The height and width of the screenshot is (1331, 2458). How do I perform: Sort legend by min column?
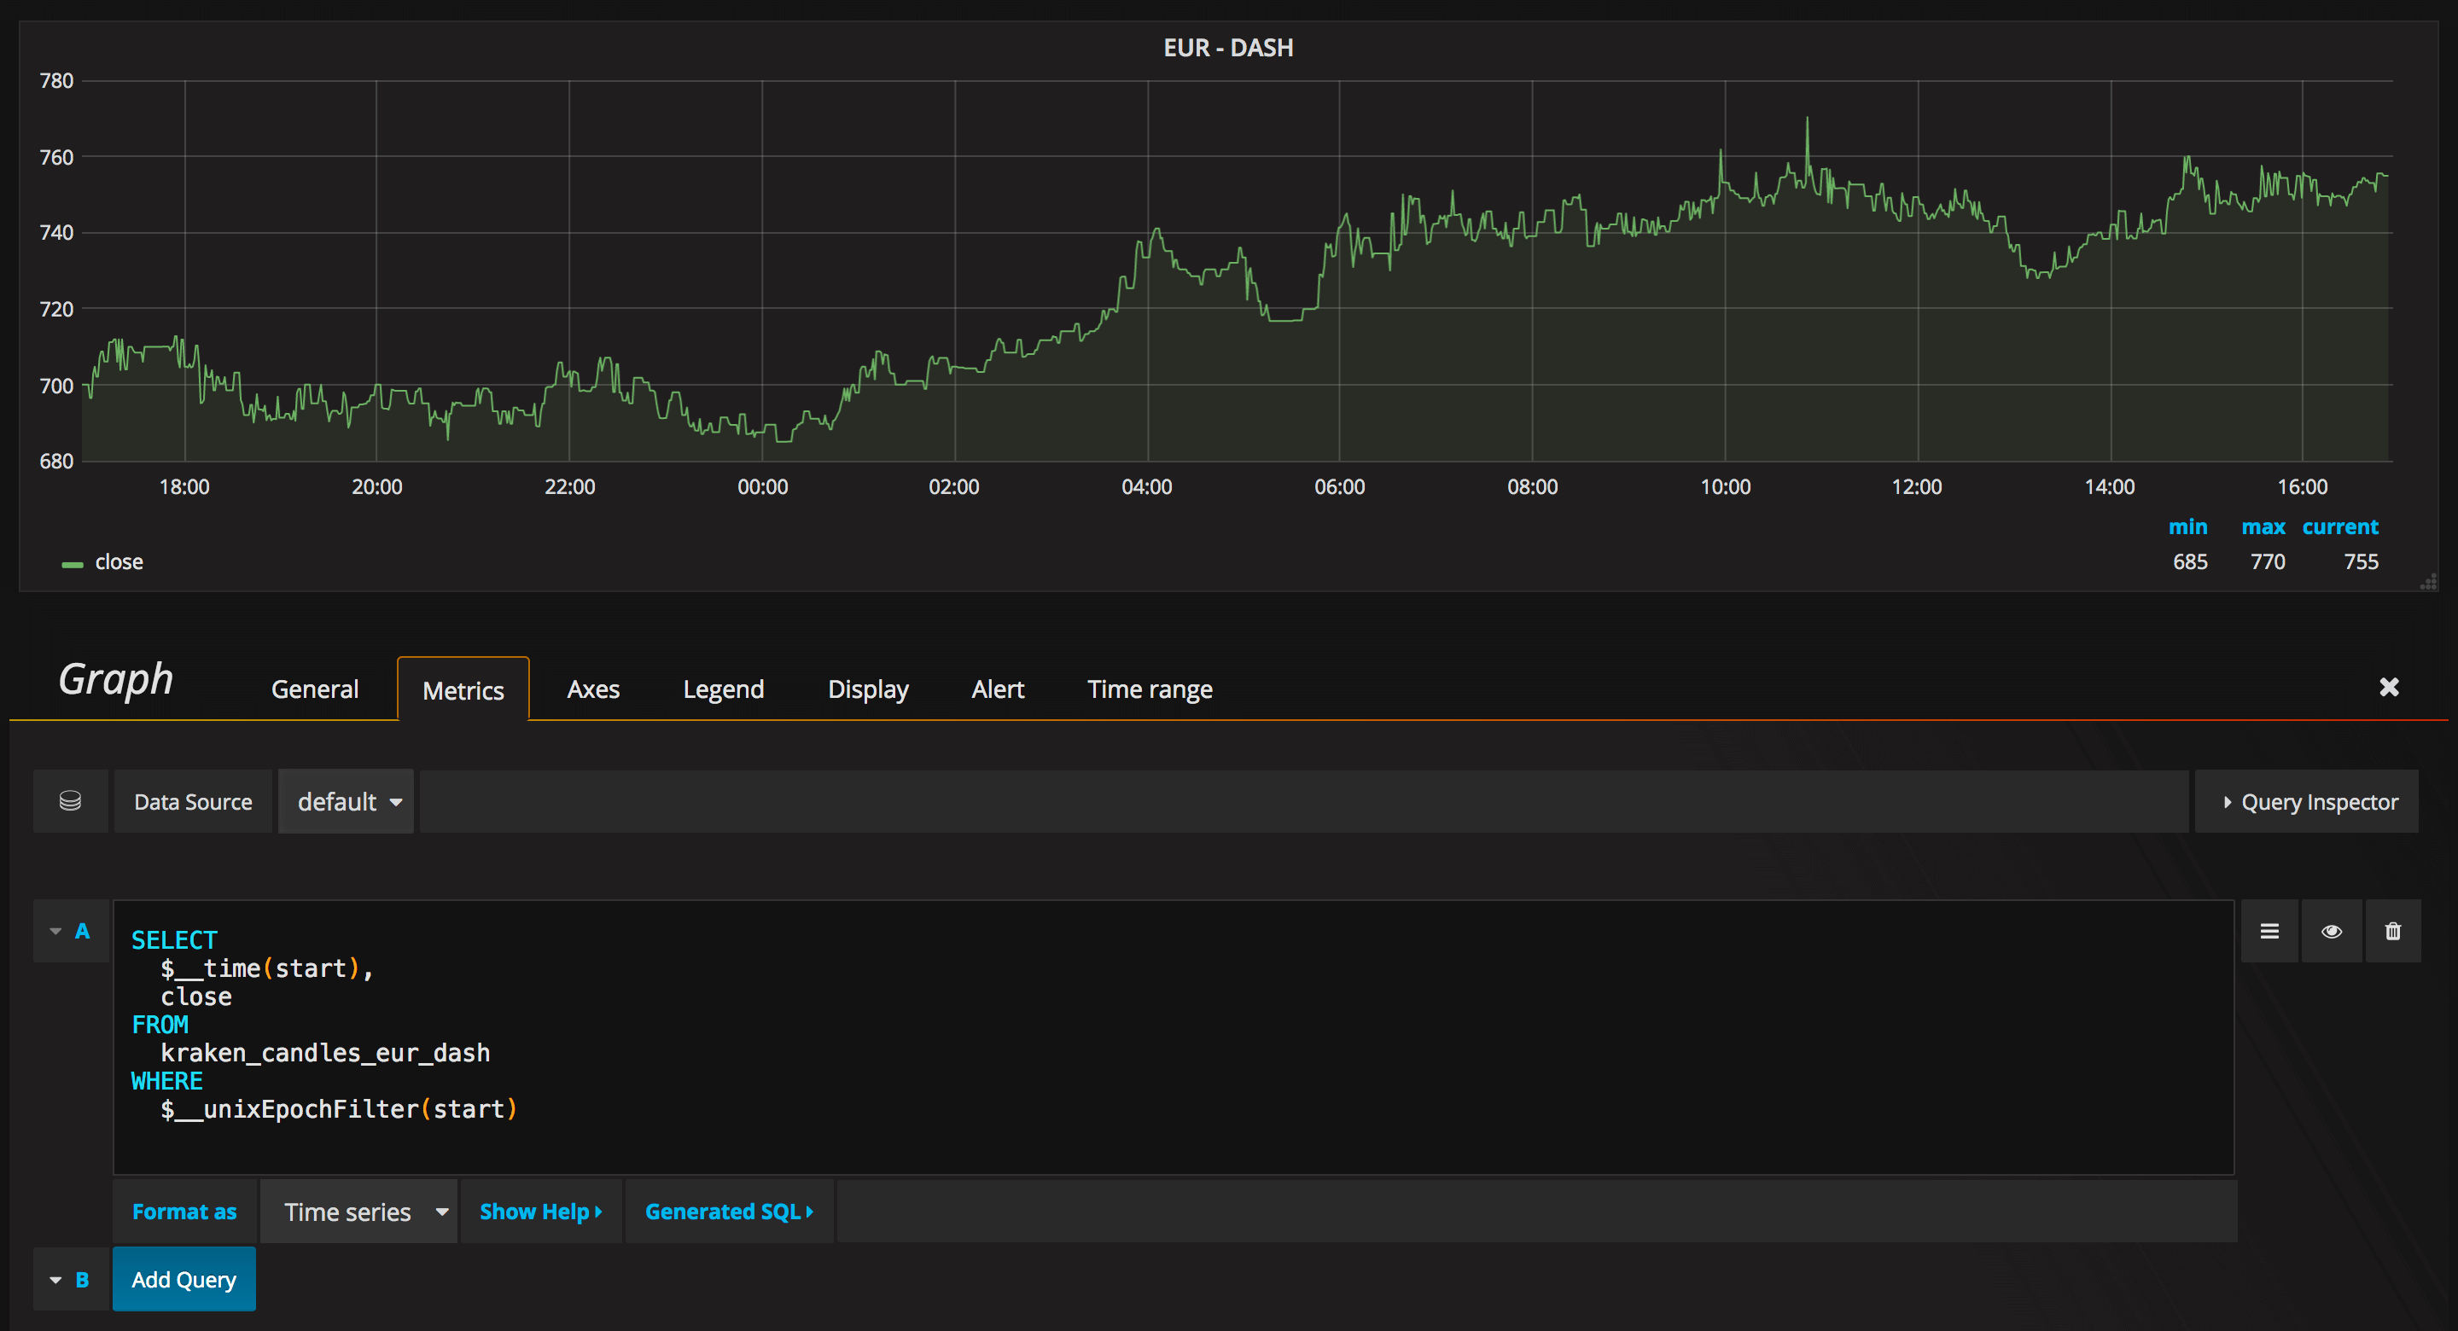tap(2187, 526)
